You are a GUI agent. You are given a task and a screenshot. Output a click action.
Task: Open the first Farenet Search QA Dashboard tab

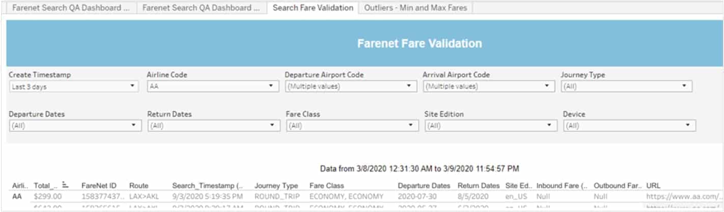tap(71, 8)
